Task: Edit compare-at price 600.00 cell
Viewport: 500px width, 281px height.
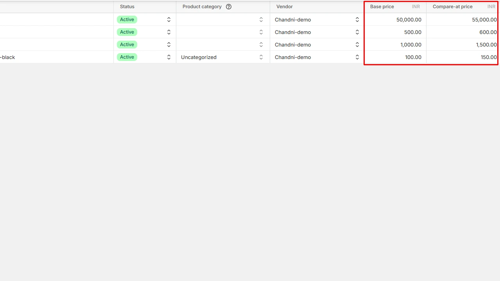Action: 463,32
